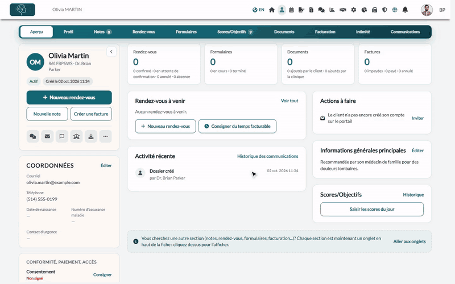Open the Rendez-vous summary card
This screenshot has width=455, height=284.
tap(164, 64)
